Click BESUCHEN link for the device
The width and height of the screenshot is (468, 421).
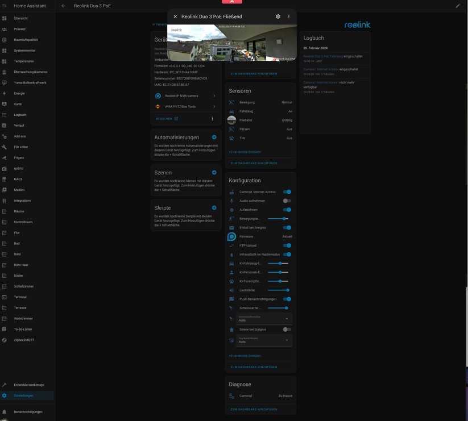tap(167, 119)
